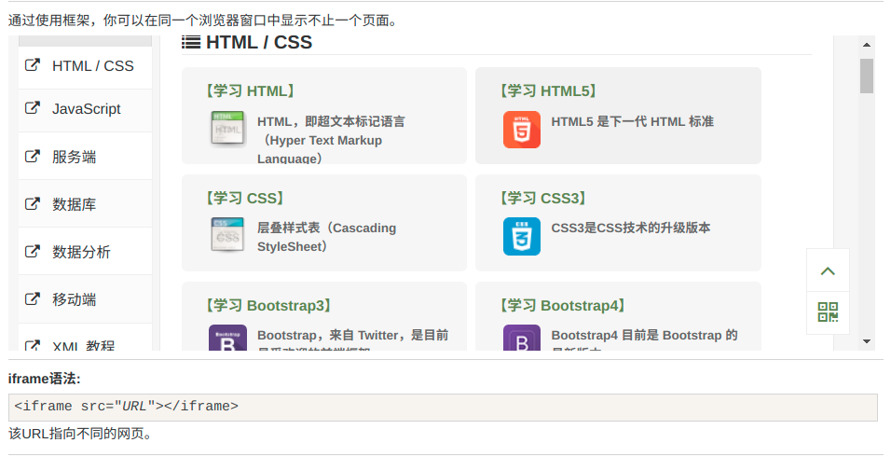891x457 pixels.
Task: Open JavaScript sidebar category
Action: click(x=85, y=109)
